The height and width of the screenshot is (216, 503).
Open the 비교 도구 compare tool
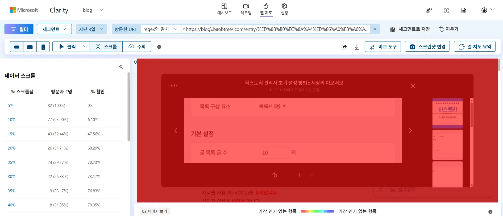(383, 47)
